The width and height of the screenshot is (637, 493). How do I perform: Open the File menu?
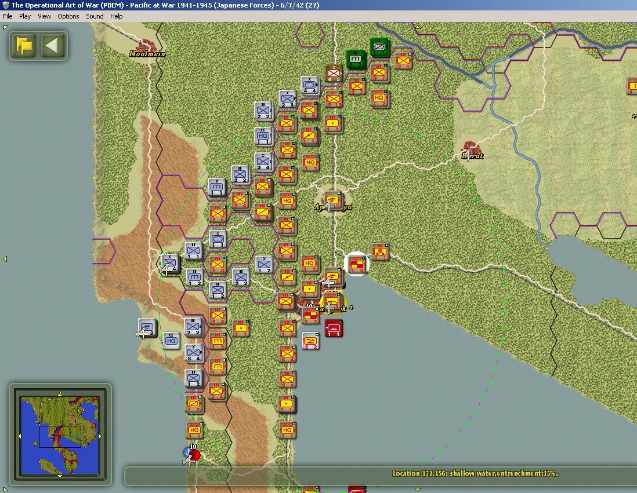tap(8, 16)
